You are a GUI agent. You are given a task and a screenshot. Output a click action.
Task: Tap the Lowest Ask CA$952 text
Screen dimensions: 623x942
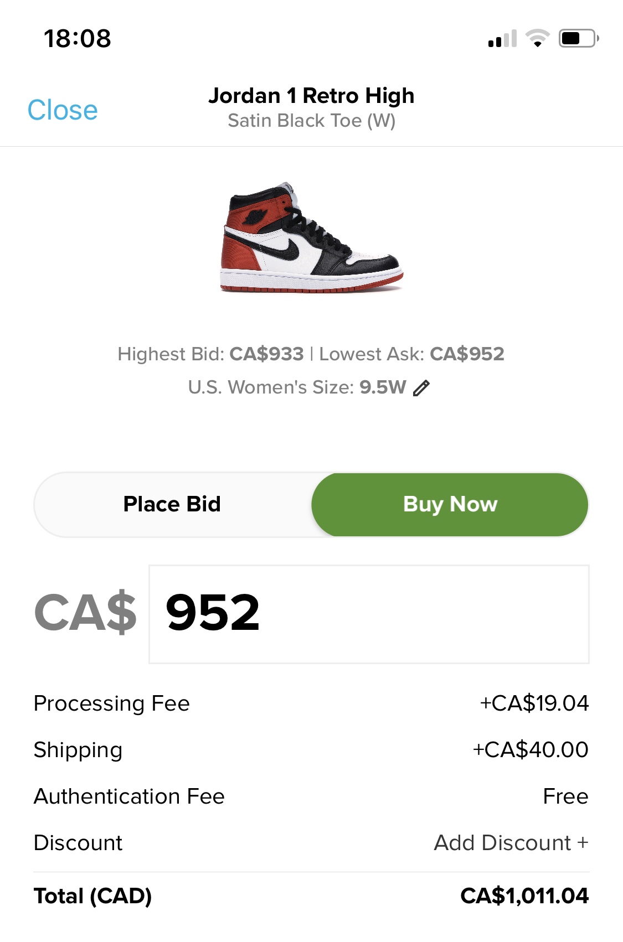tap(411, 354)
